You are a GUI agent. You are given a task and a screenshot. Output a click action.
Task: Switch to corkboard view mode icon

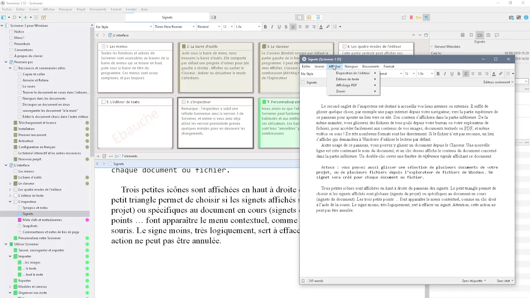[309, 17]
